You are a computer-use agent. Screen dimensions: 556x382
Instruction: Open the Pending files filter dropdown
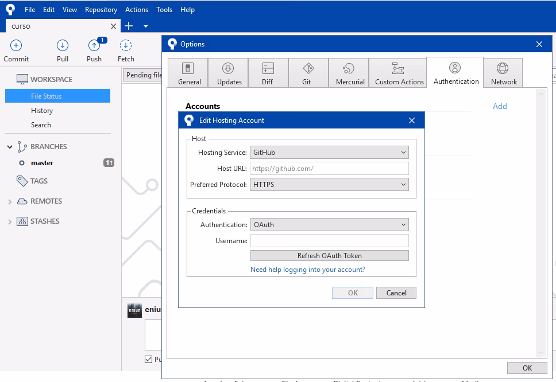(142, 75)
